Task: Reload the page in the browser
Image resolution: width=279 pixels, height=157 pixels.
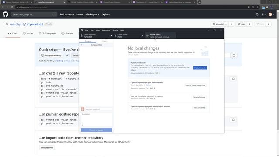Action: click(12, 7)
